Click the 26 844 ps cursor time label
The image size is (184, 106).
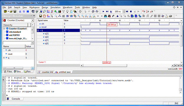click(x=112, y=25)
